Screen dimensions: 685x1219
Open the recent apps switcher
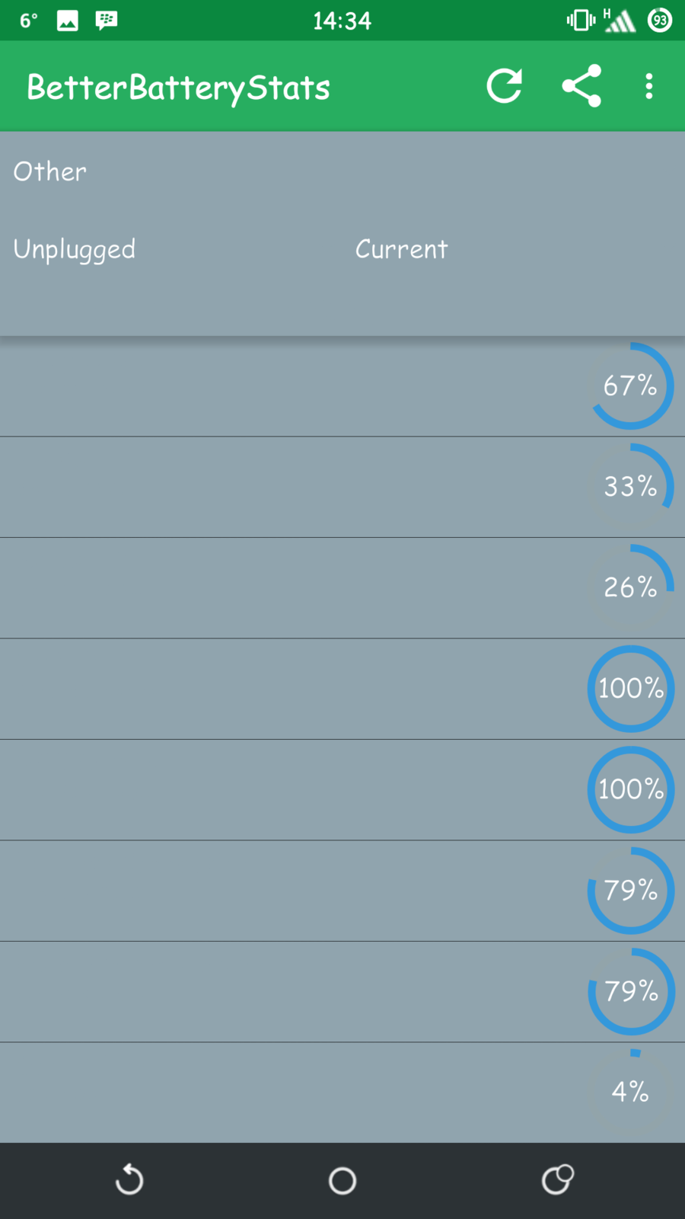coord(557,1180)
